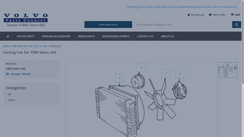Click the Contact Us navigation item
This screenshot has width=244, height=137.
pyautogui.click(x=145, y=36)
